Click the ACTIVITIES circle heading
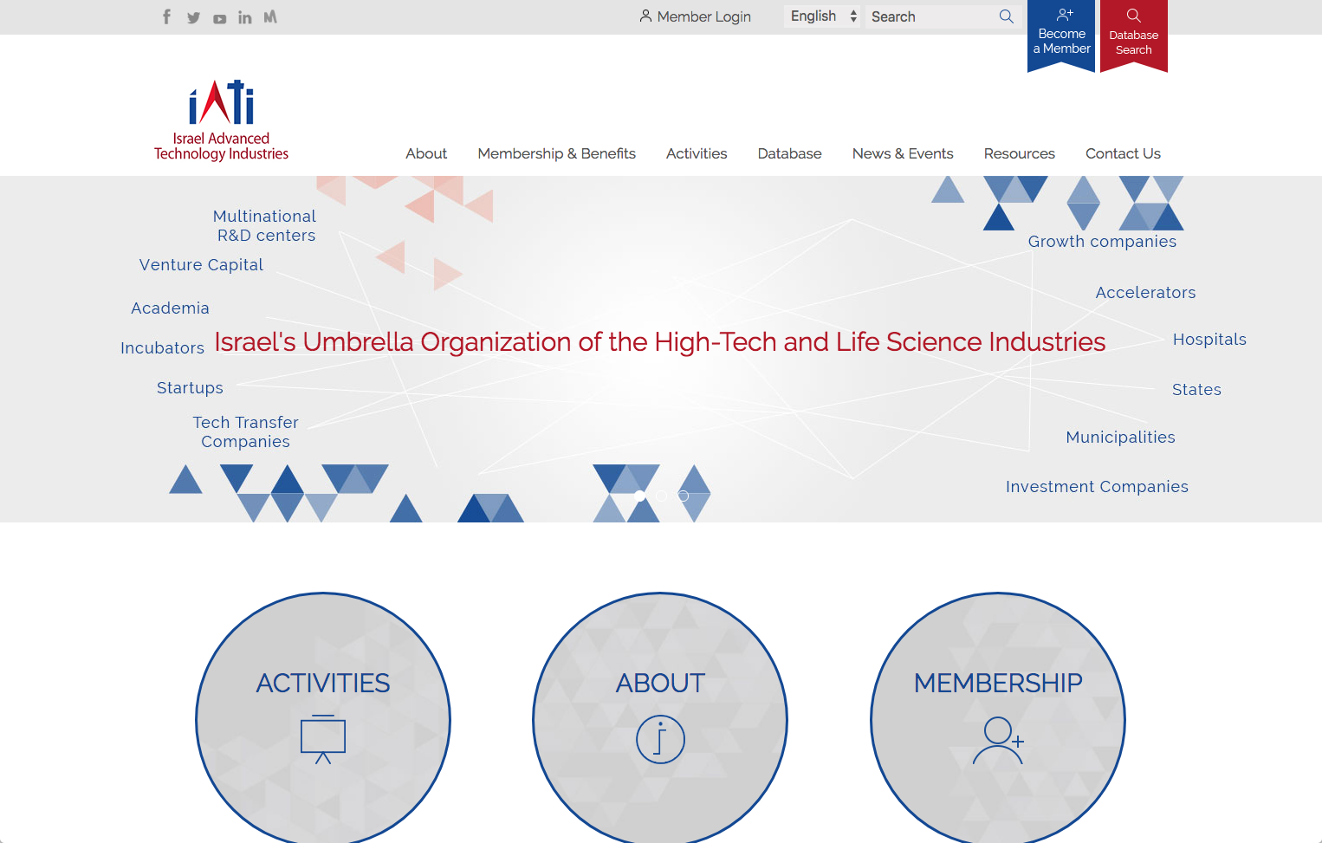Image resolution: width=1322 pixels, height=843 pixels. tap(323, 683)
